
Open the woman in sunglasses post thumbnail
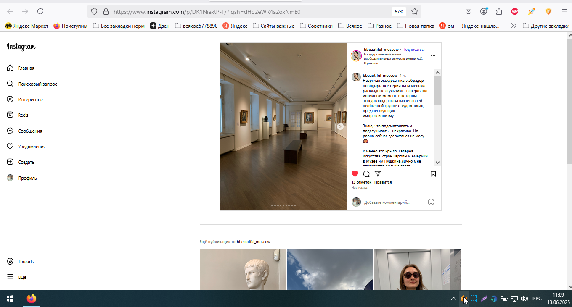[x=417, y=269]
